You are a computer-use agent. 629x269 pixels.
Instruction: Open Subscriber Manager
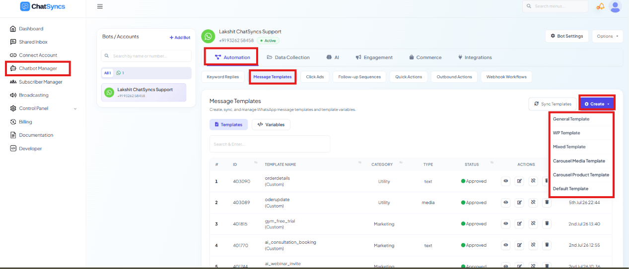(41, 82)
